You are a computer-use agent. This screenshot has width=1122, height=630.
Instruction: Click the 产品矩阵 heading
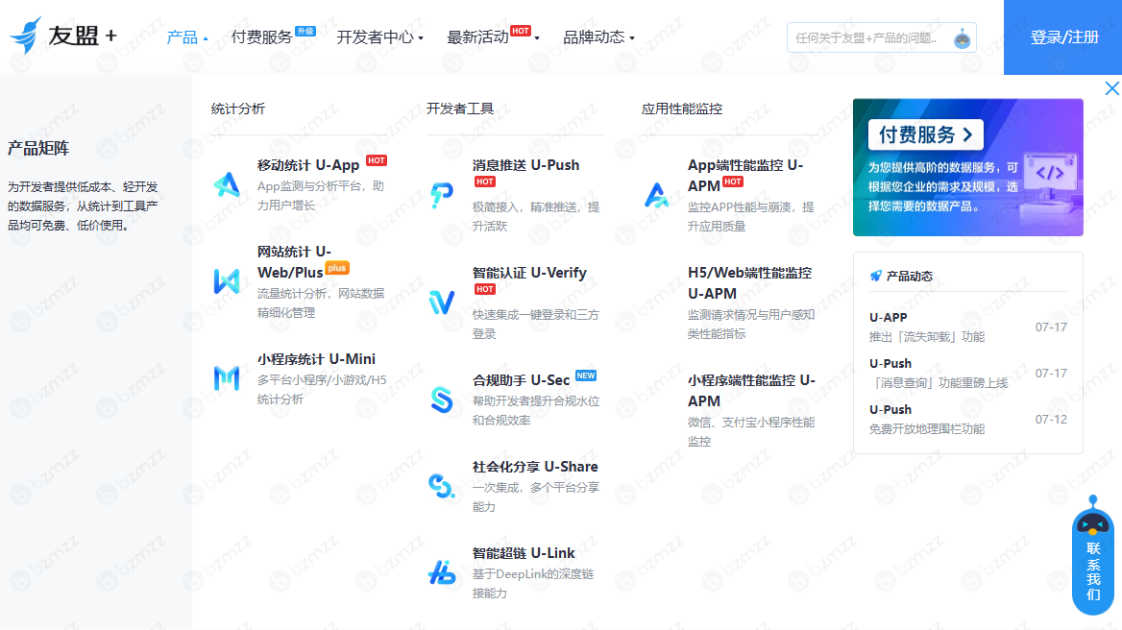[x=38, y=148]
